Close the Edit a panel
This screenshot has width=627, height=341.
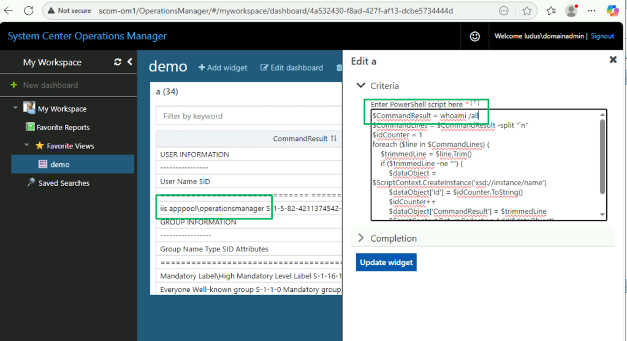(613, 59)
